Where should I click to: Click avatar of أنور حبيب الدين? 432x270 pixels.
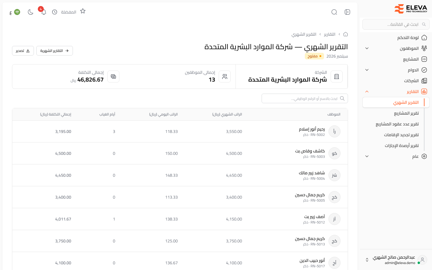click(x=334, y=263)
